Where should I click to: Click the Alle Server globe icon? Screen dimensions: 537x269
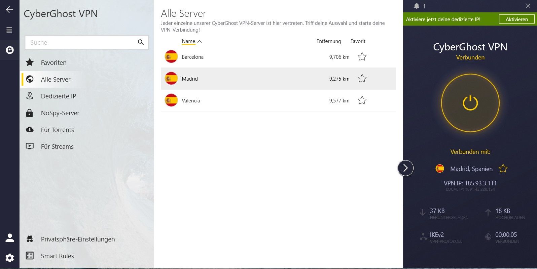[30, 79]
